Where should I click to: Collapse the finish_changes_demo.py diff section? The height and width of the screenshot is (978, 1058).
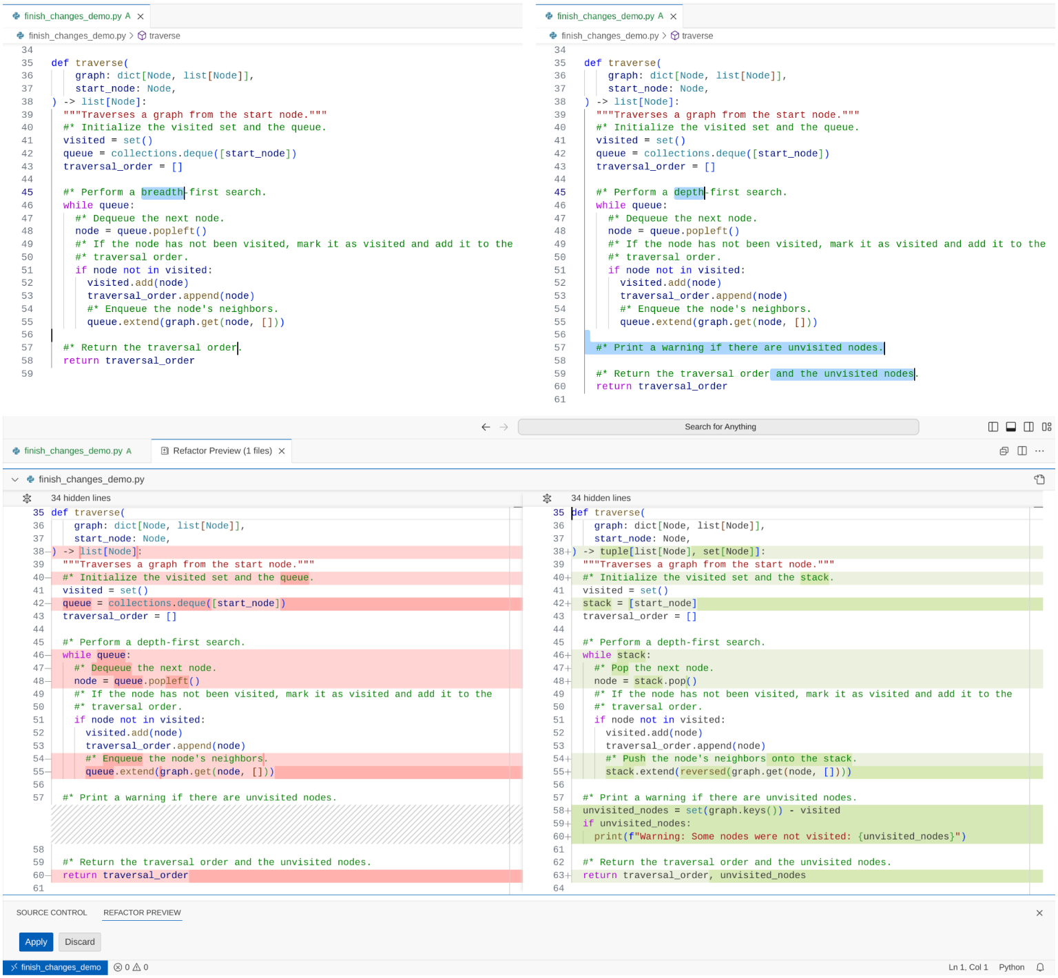tap(15, 479)
